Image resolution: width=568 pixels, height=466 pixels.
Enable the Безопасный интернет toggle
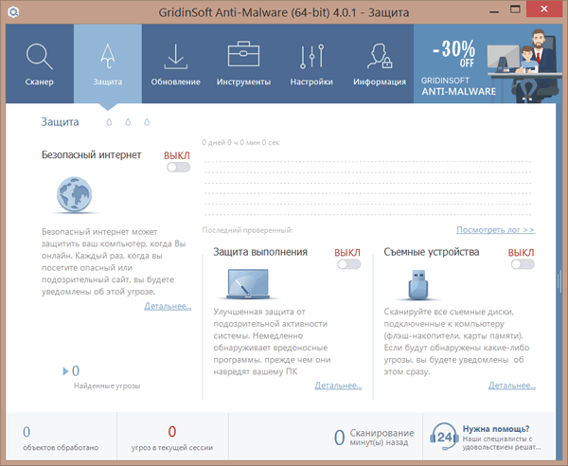click(178, 167)
